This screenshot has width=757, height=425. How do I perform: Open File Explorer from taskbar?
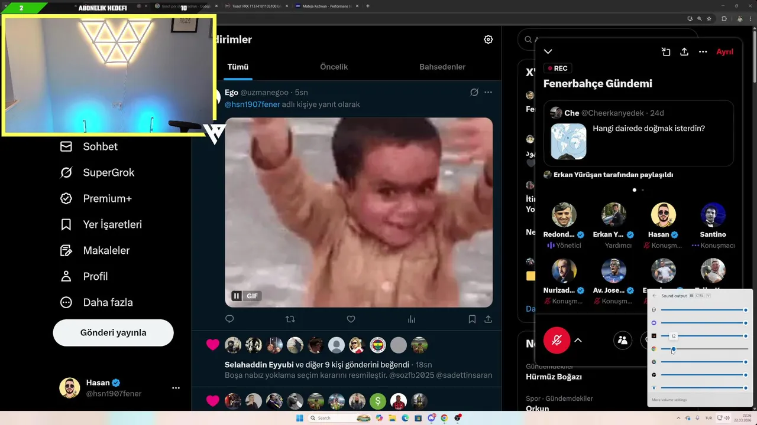(392, 418)
